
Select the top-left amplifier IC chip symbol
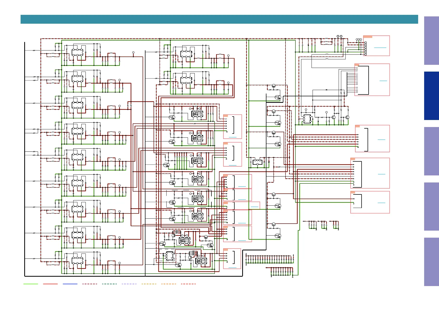tap(77, 52)
